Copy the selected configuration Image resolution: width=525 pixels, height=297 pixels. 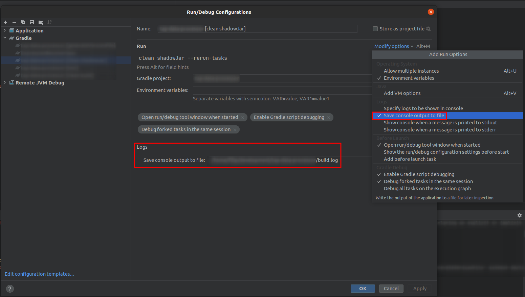[x=23, y=22]
